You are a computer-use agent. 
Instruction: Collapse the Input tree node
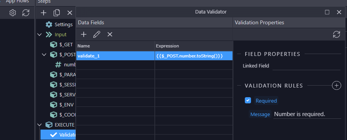[40, 35]
